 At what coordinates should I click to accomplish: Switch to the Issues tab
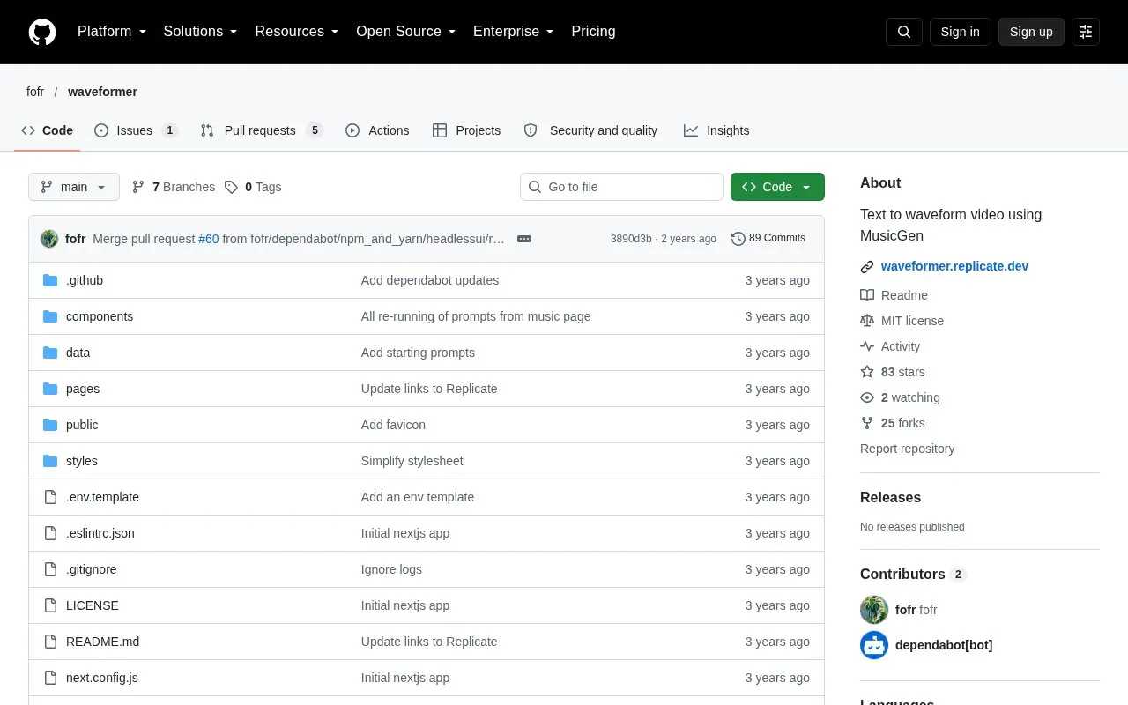point(137,130)
